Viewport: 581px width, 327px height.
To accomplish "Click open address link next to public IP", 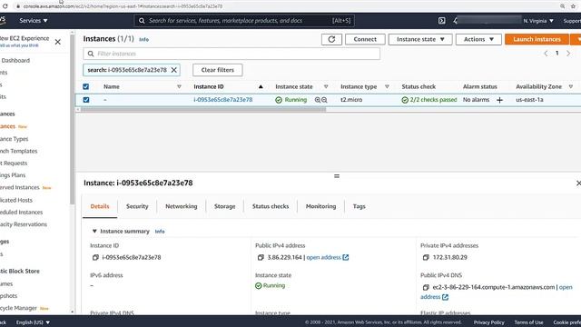I will (x=323, y=257).
